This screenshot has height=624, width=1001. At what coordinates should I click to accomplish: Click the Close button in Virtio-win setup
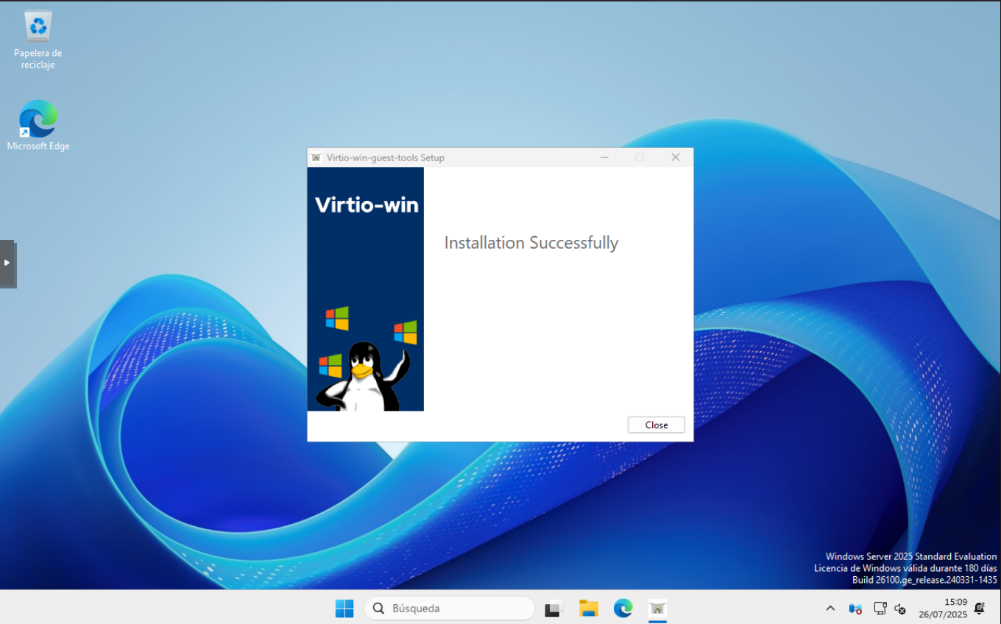pos(656,425)
